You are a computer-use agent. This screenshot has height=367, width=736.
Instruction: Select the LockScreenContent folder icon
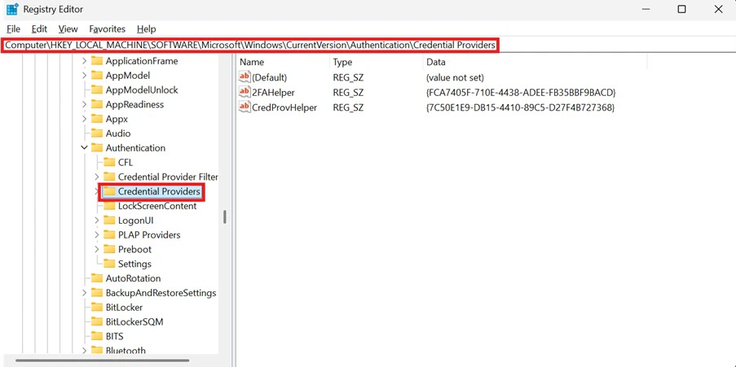click(109, 206)
